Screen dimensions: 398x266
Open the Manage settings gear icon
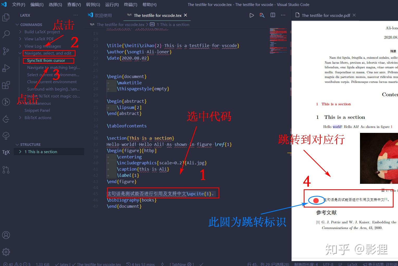click(6, 252)
